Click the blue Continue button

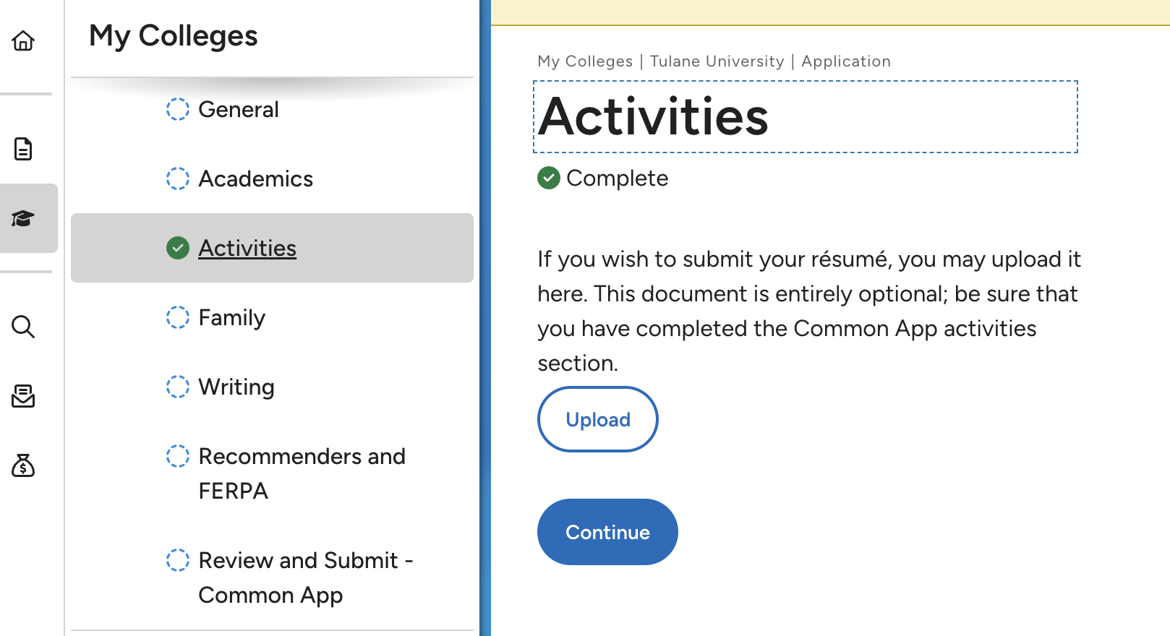click(607, 532)
